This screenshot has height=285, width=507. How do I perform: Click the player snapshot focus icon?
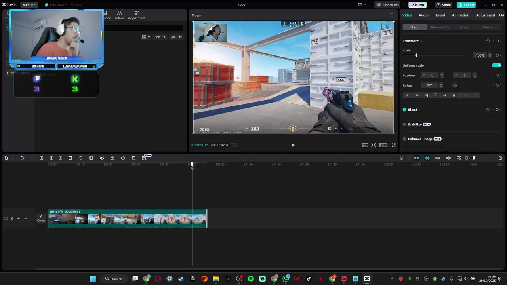[x=374, y=145]
